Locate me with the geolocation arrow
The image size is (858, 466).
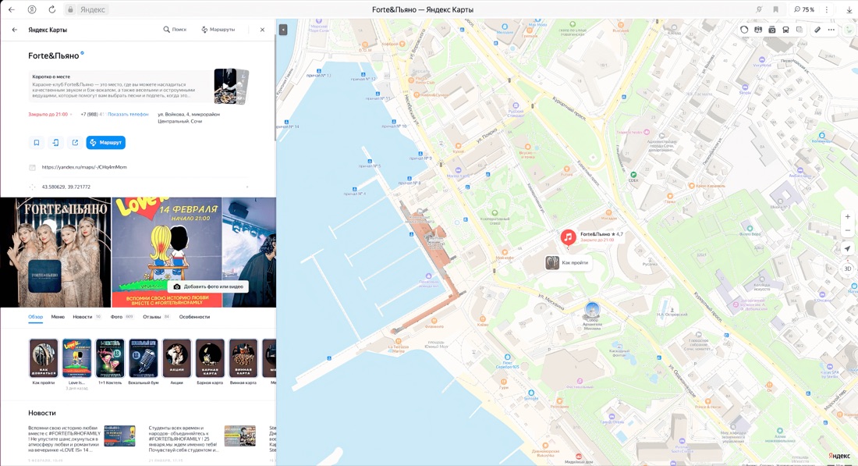point(848,248)
